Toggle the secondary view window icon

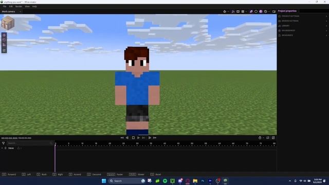point(274,11)
